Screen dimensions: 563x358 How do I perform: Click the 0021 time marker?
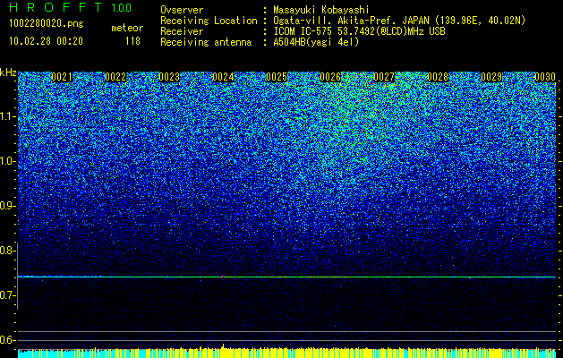pyautogui.click(x=62, y=77)
